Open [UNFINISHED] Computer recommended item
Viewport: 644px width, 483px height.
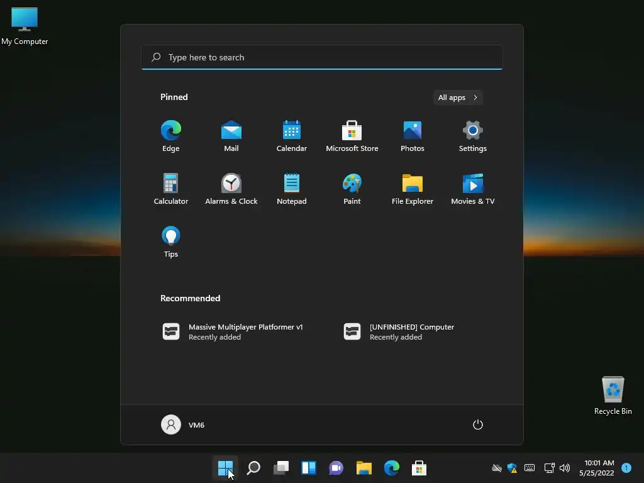click(x=399, y=332)
